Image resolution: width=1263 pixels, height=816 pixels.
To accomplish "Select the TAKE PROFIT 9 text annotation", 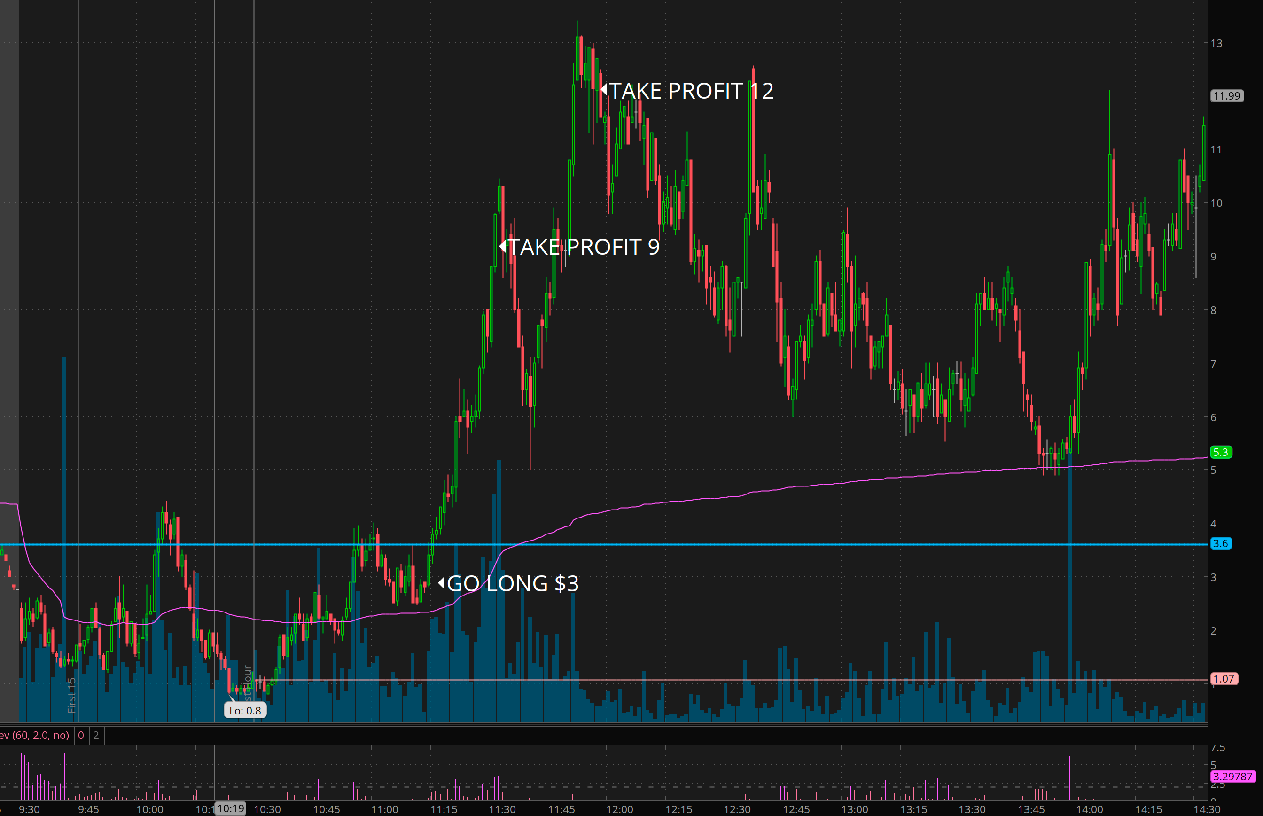I will coord(584,247).
